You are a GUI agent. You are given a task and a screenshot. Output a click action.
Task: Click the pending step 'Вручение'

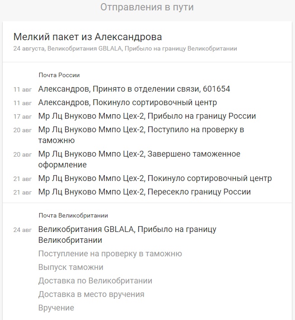point(56,308)
